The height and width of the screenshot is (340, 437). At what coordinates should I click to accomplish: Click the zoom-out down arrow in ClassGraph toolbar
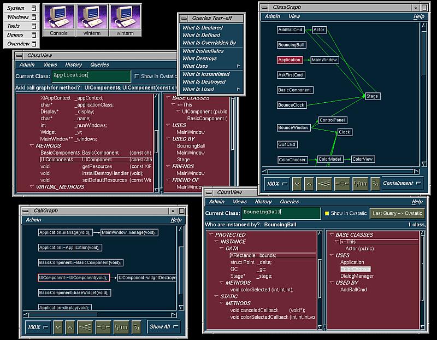coord(298,183)
